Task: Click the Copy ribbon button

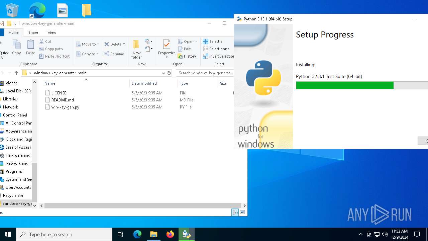Action: (16, 47)
